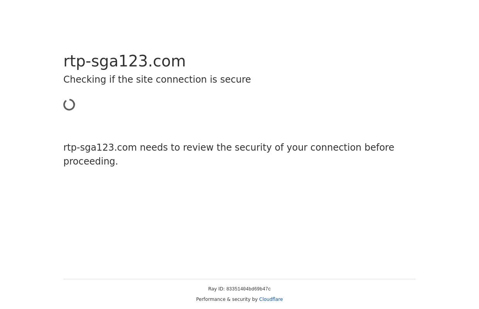Viewport: 479px width, 309px height.
Task: Click the "Ray ID:" label
Action: (x=216, y=289)
